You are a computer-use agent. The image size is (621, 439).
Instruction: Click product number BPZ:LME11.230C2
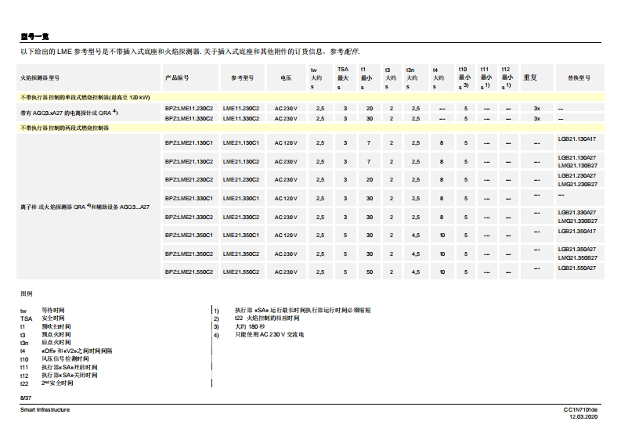(189, 107)
